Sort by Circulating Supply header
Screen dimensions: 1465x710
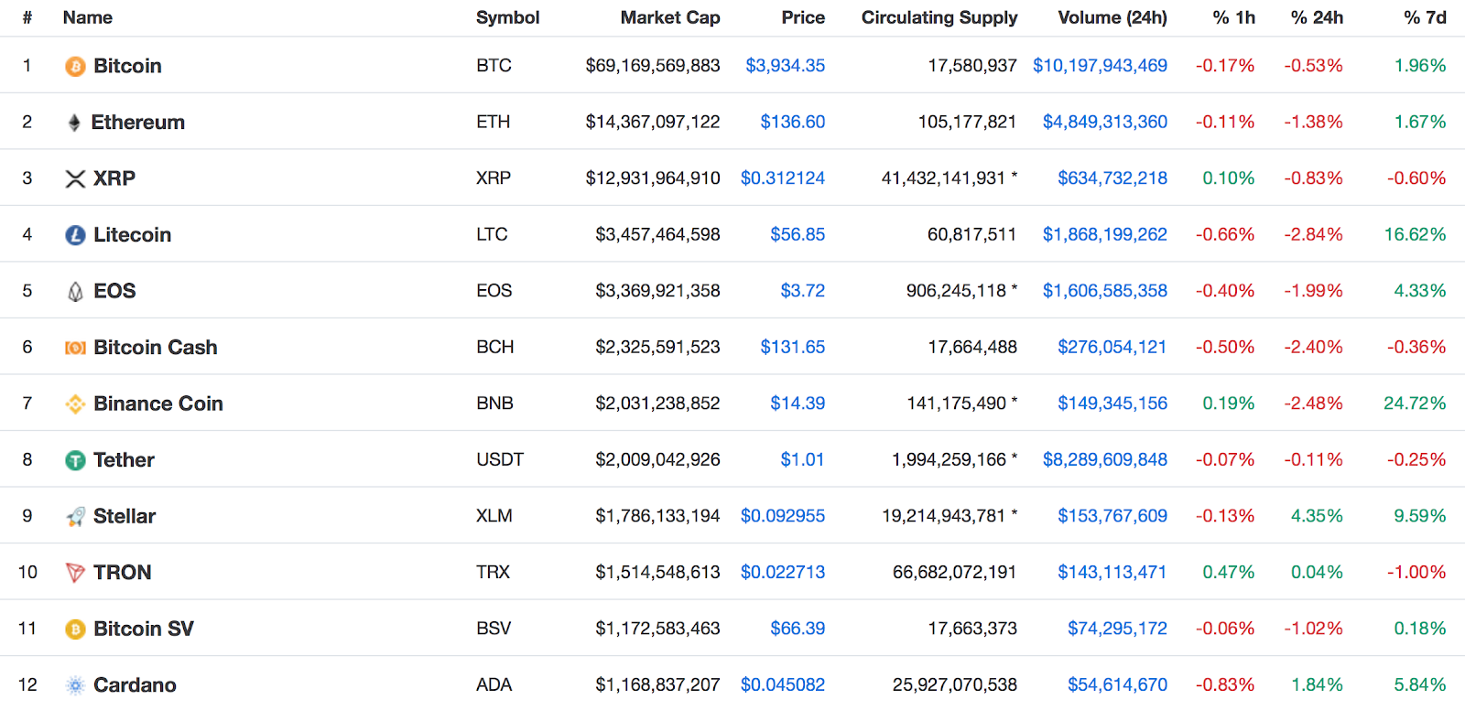[x=939, y=17]
